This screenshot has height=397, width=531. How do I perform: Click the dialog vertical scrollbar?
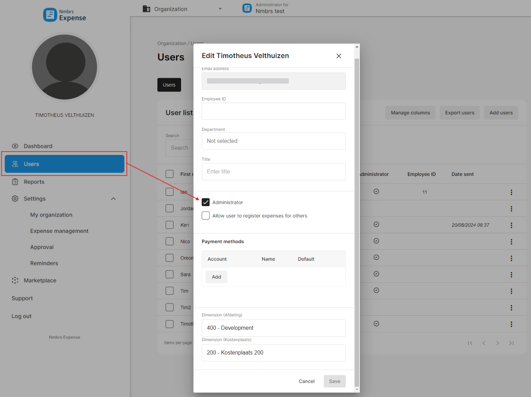[357, 223]
